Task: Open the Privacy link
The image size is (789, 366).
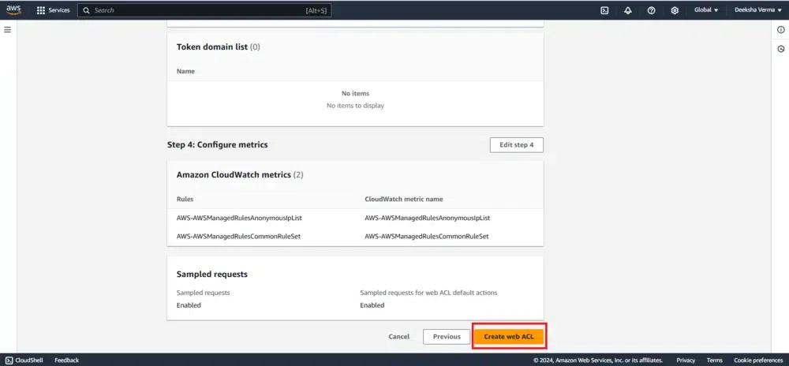Action: [686, 360]
